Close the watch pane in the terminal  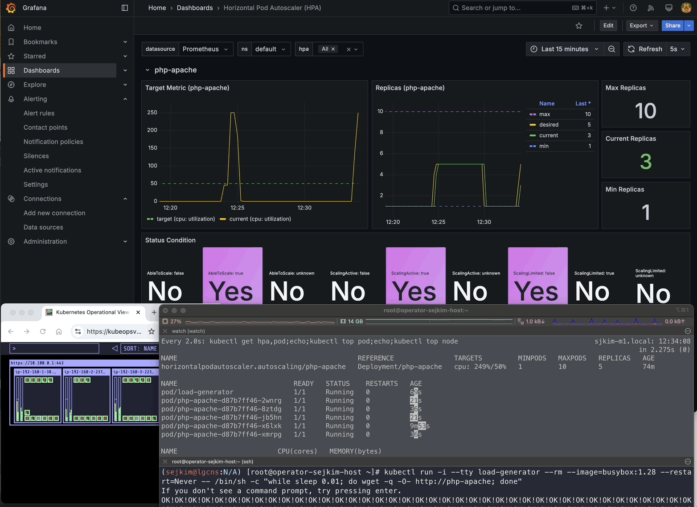click(x=165, y=331)
